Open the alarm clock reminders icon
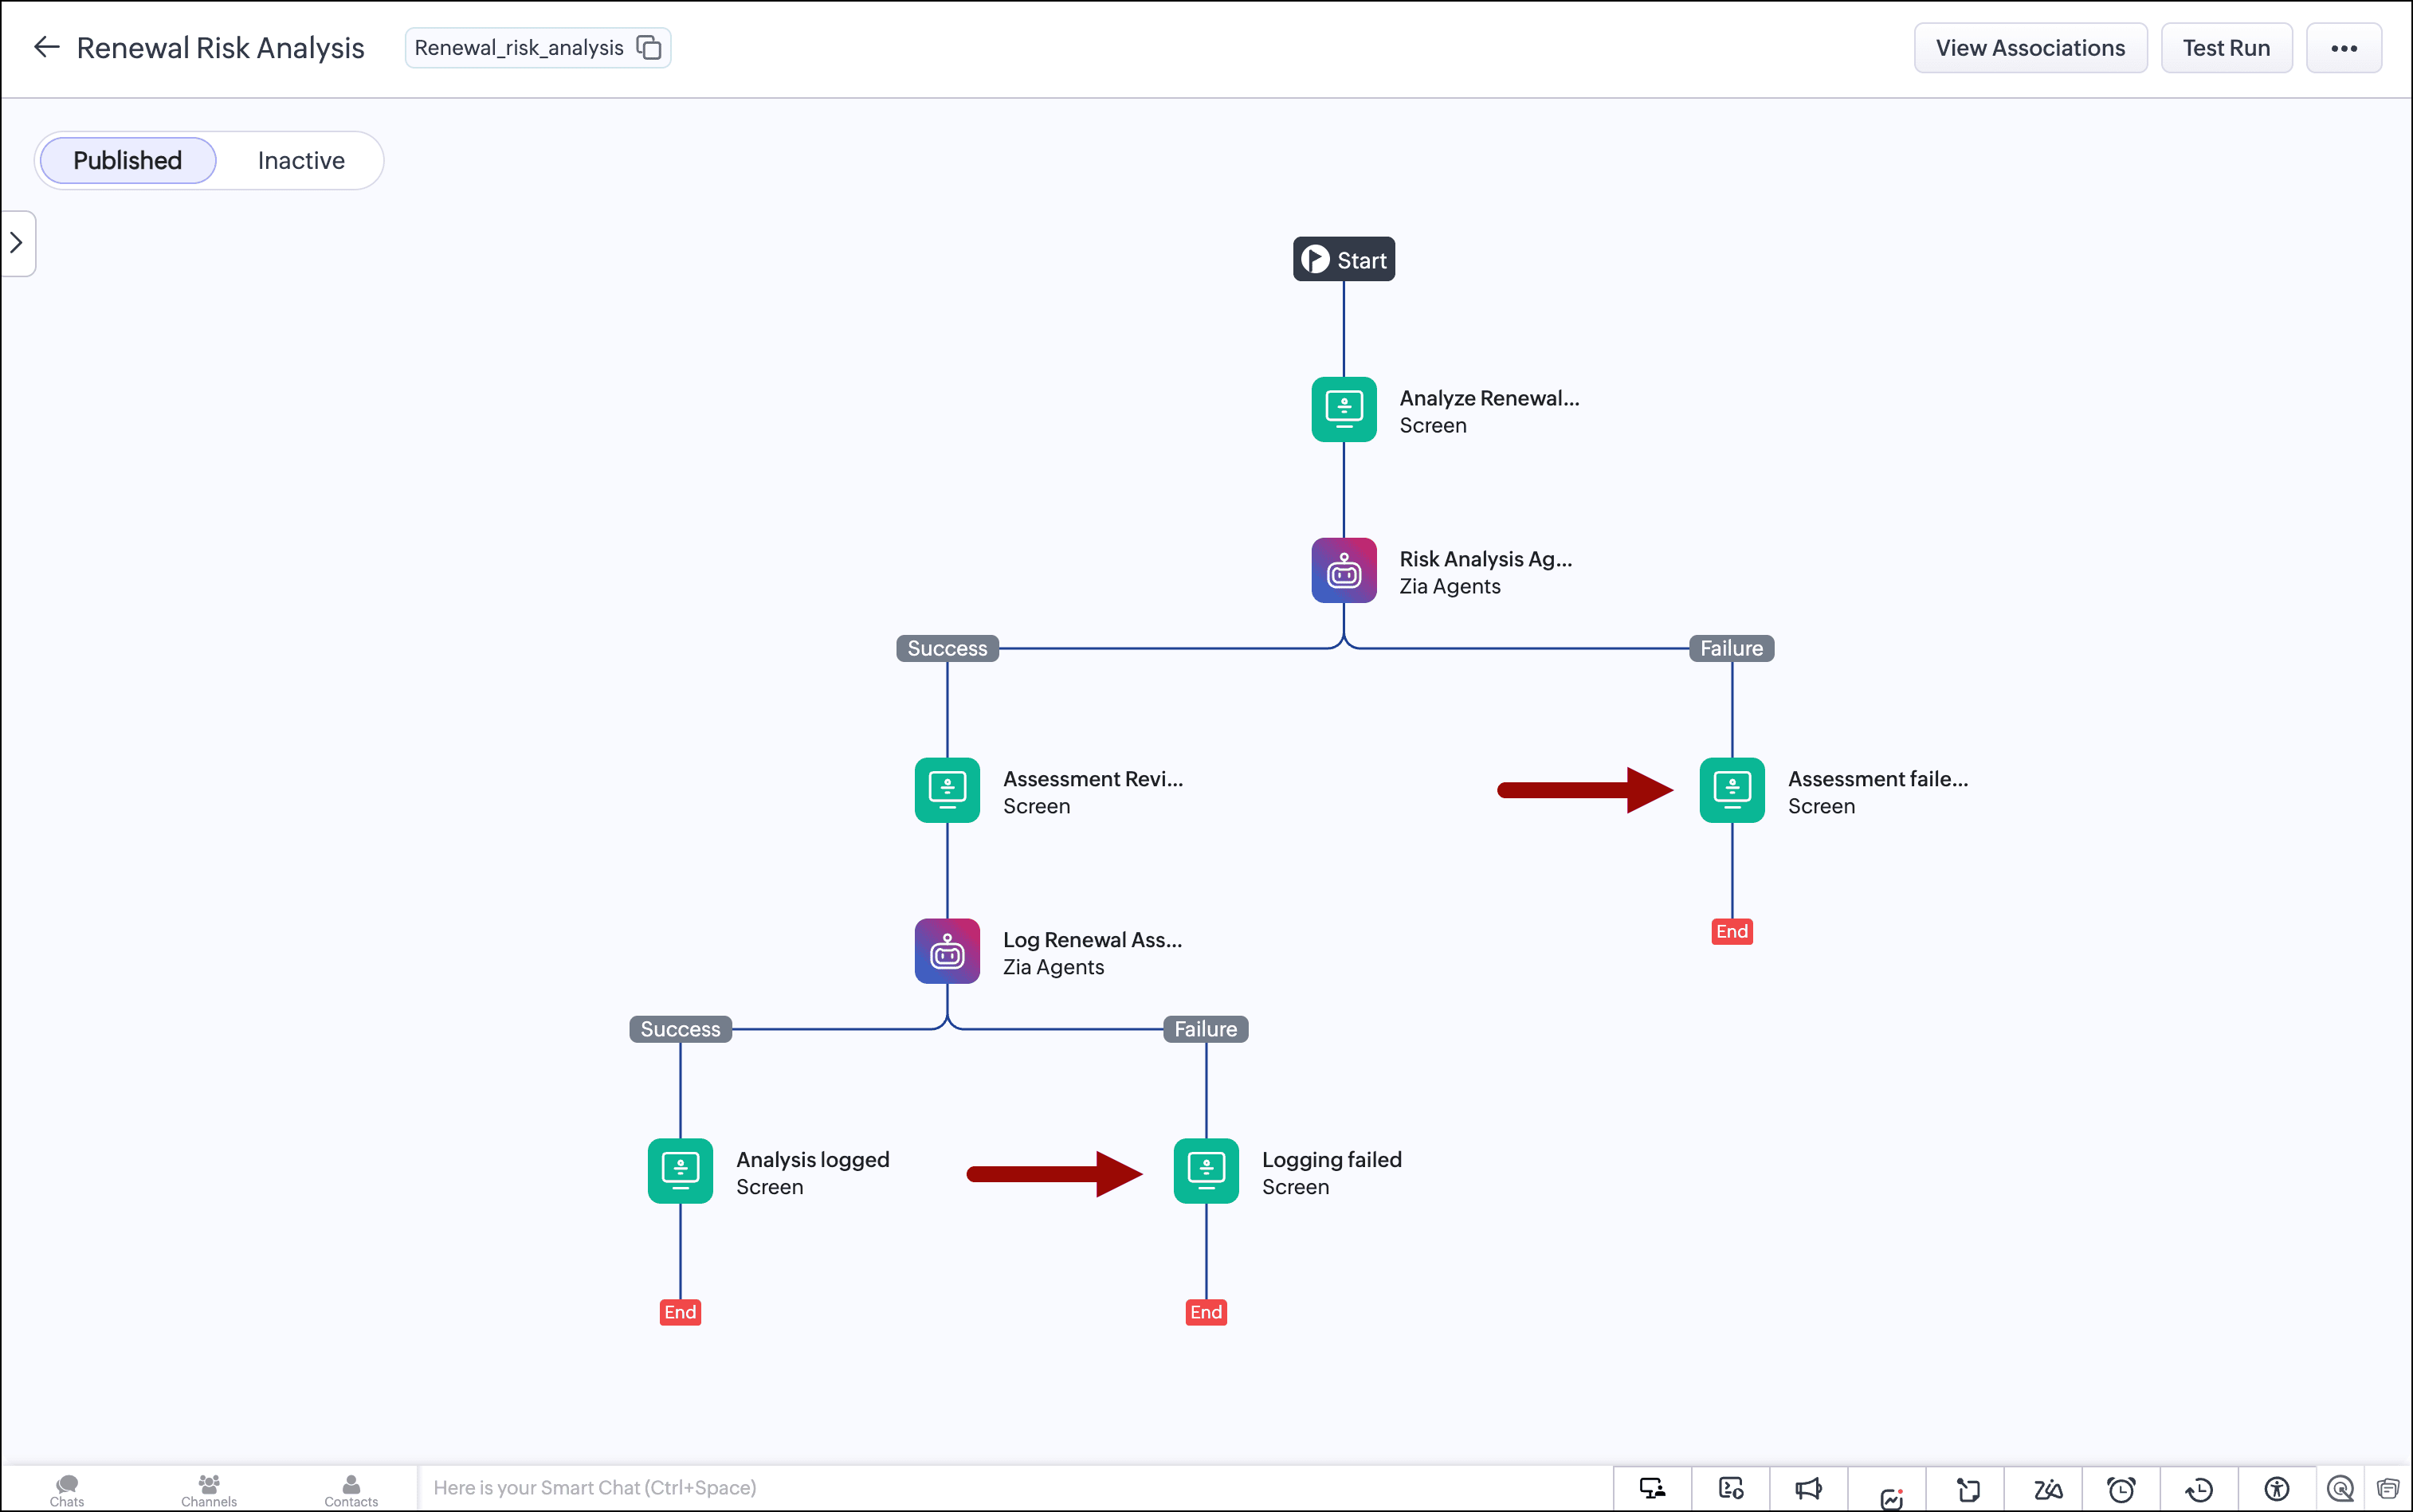Image resolution: width=2413 pixels, height=1512 pixels. [2121, 1490]
